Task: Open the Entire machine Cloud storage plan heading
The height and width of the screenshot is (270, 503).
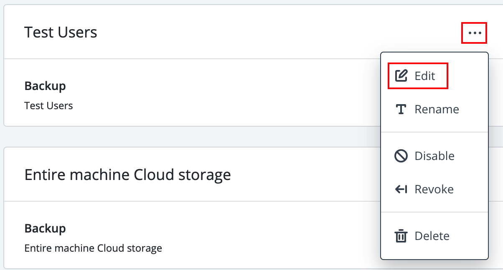Action: (x=128, y=175)
